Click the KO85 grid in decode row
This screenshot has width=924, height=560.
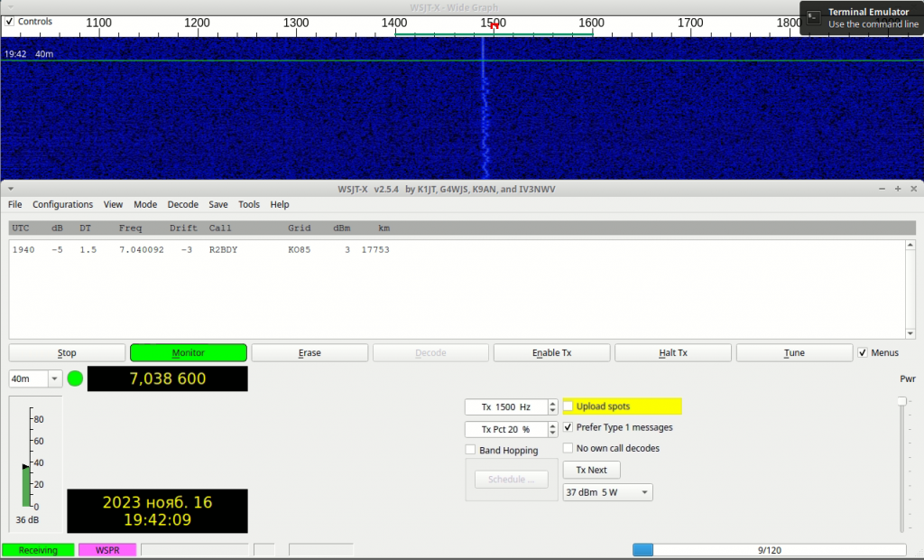click(x=300, y=249)
